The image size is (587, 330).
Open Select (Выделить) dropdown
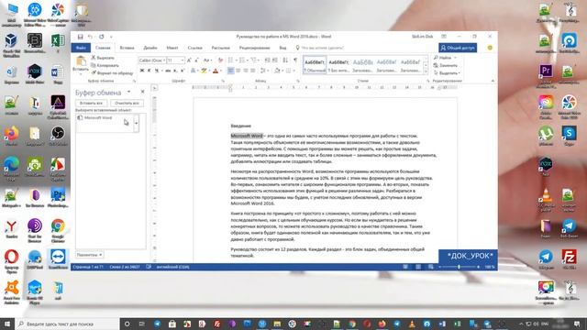pyautogui.click(x=447, y=73)
